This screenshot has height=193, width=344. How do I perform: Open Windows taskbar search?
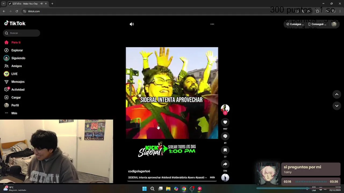[x=152, y=189]
